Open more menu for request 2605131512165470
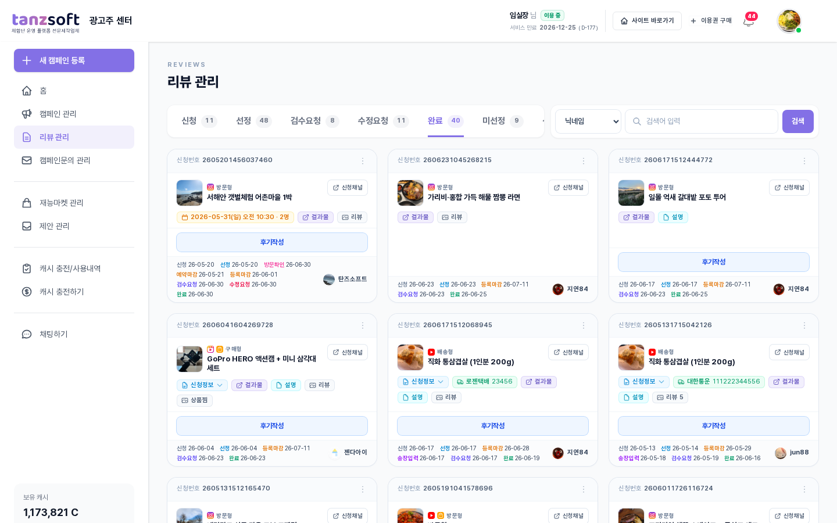Image resolution: width=837 pixels, height=523 pixels. point(363,489)
